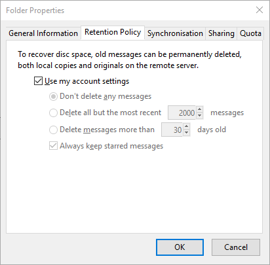Switch to the General Information tab

(43, 33)
